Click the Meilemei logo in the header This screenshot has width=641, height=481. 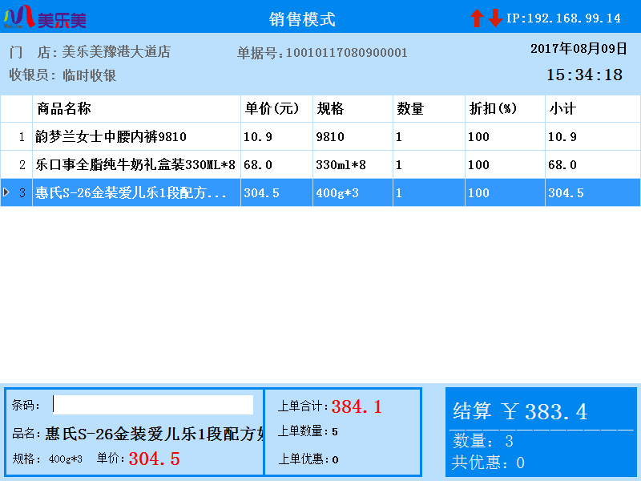pos(45,17)
